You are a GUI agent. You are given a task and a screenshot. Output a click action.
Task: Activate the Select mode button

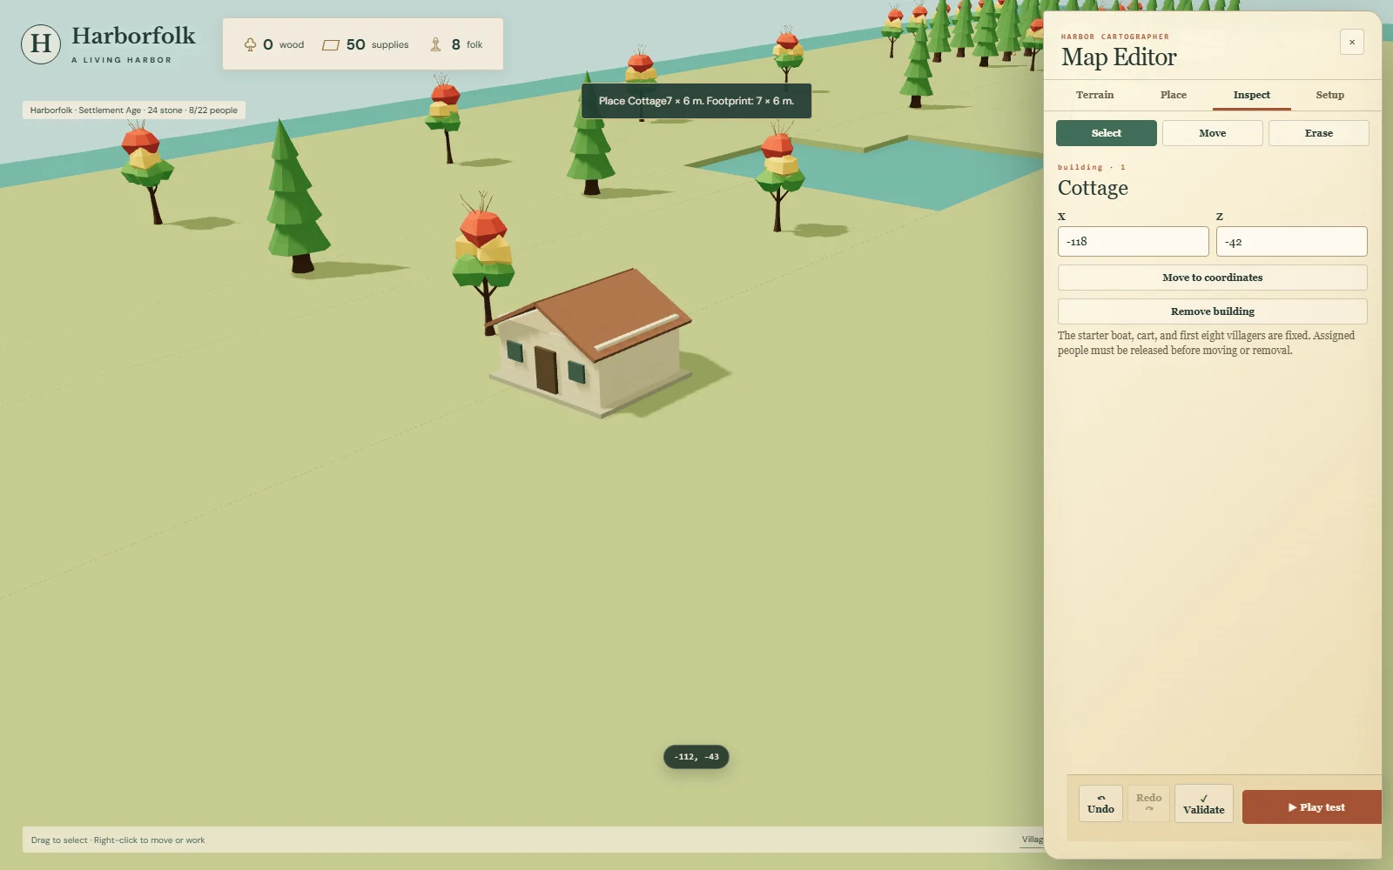[x=1106, y=133]
